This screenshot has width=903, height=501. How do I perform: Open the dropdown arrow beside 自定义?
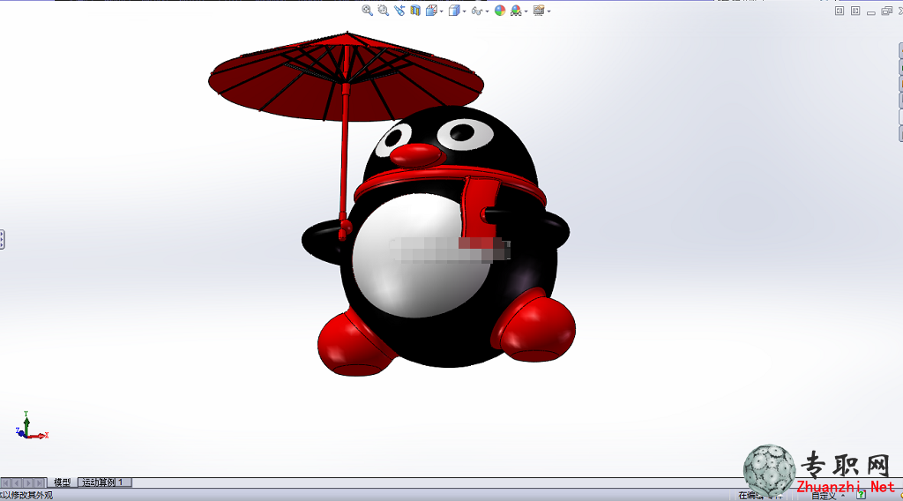[x=842, y=495]
